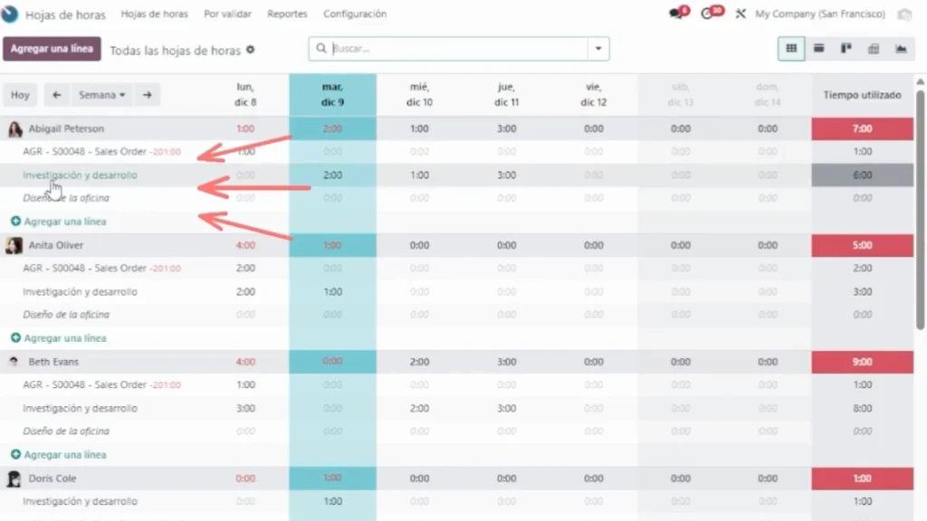Open the search options dropdown arrow

click(x=597, y=49)
